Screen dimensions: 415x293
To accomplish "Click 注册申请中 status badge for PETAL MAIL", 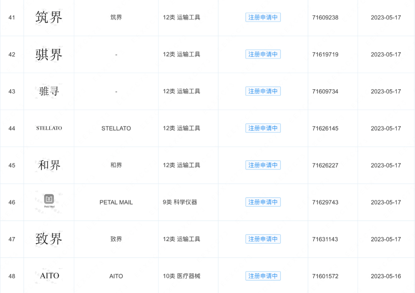I will (263, 202).
